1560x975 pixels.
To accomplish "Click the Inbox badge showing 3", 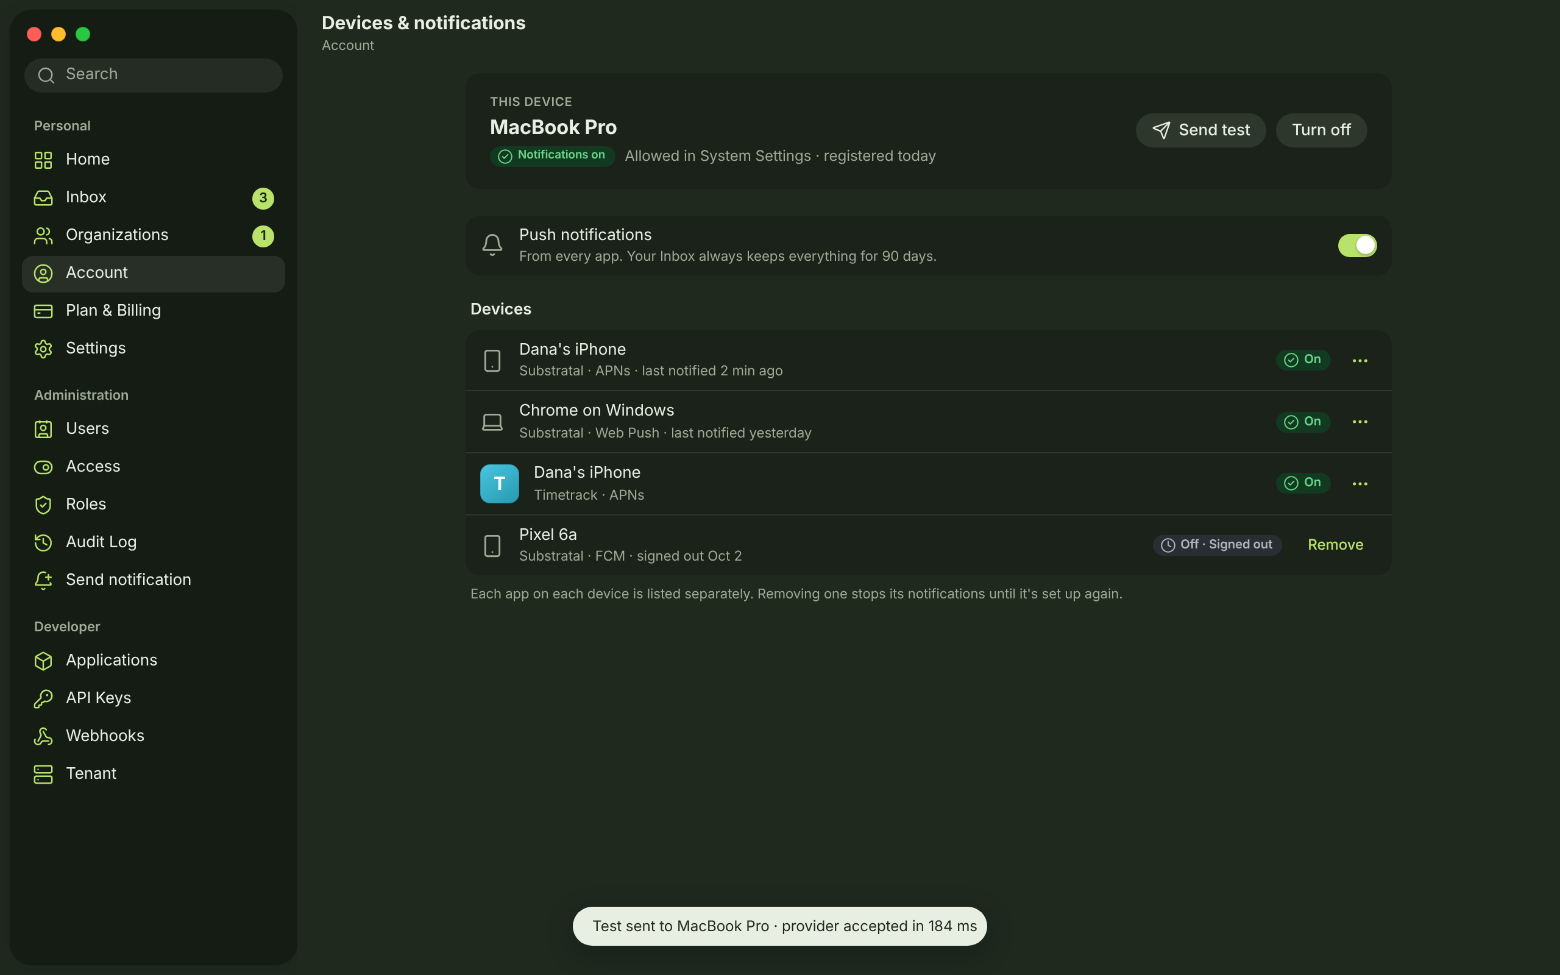I will coord(263,198).
